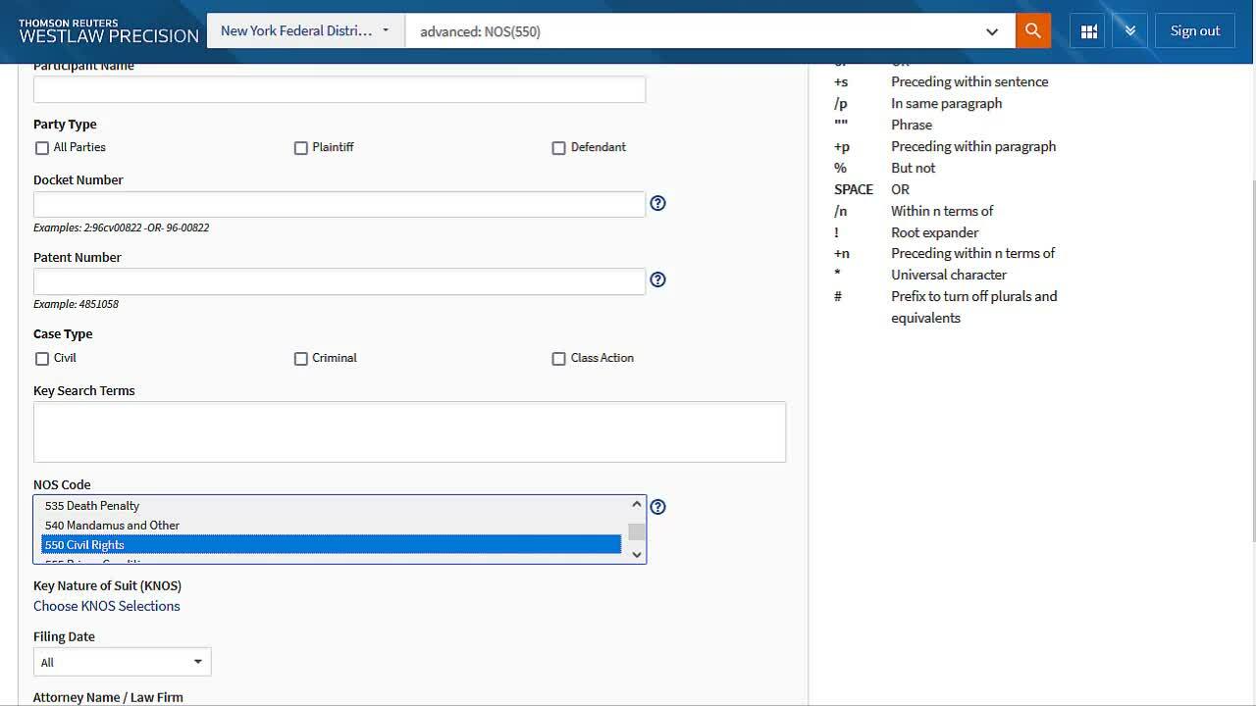
Task: Select 550 Civil Rights NOS option
Action: pyautogui.click(x=331, y=545)
